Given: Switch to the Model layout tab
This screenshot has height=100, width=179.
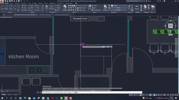Looking at the screenshot, I should (4, 94).
